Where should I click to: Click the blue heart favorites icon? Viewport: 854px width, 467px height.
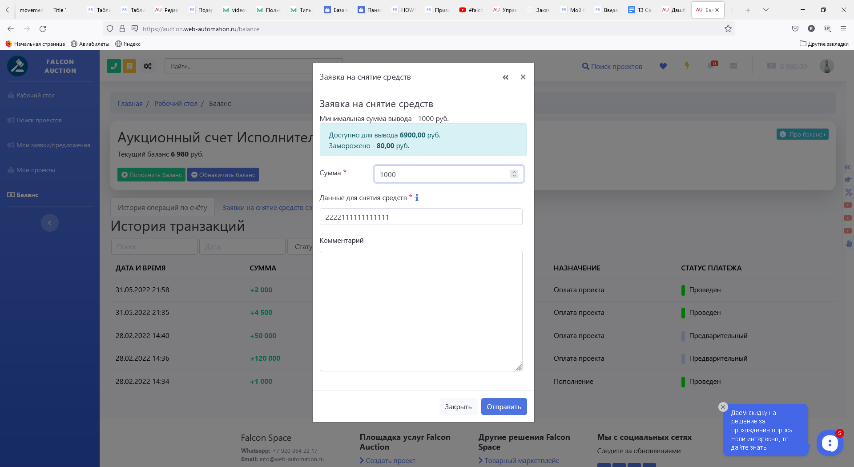(x=663, y=66)
